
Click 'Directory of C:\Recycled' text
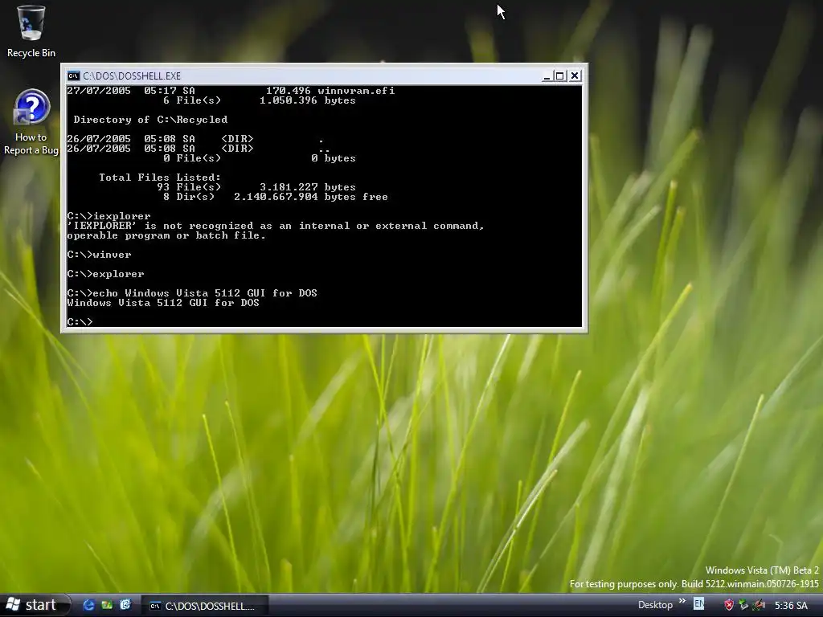pyautogui.click(x=150, y=120)
